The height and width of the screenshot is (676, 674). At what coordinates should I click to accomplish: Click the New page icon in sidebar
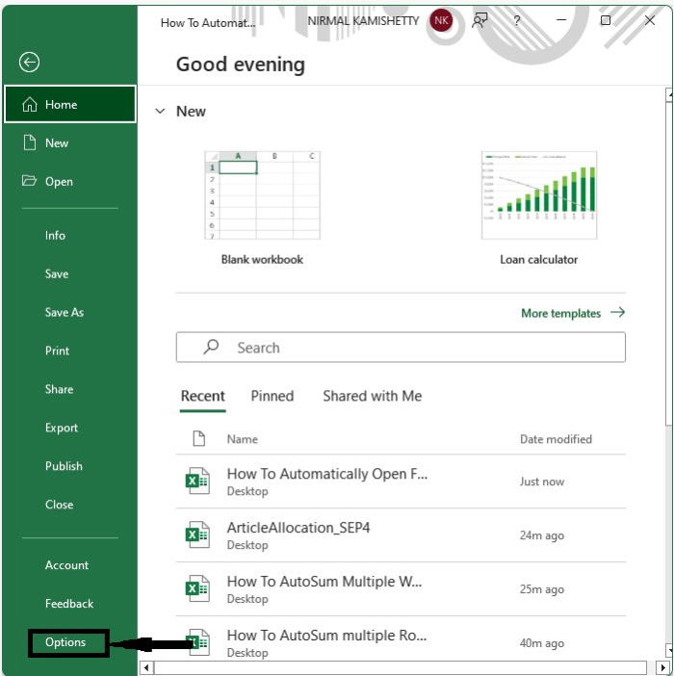pos(29,143)
